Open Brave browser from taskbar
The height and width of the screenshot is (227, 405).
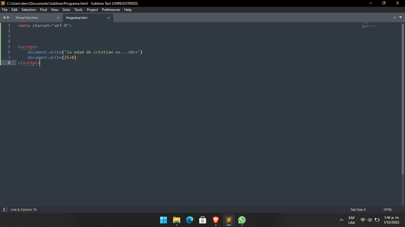(x=216, y=220)
